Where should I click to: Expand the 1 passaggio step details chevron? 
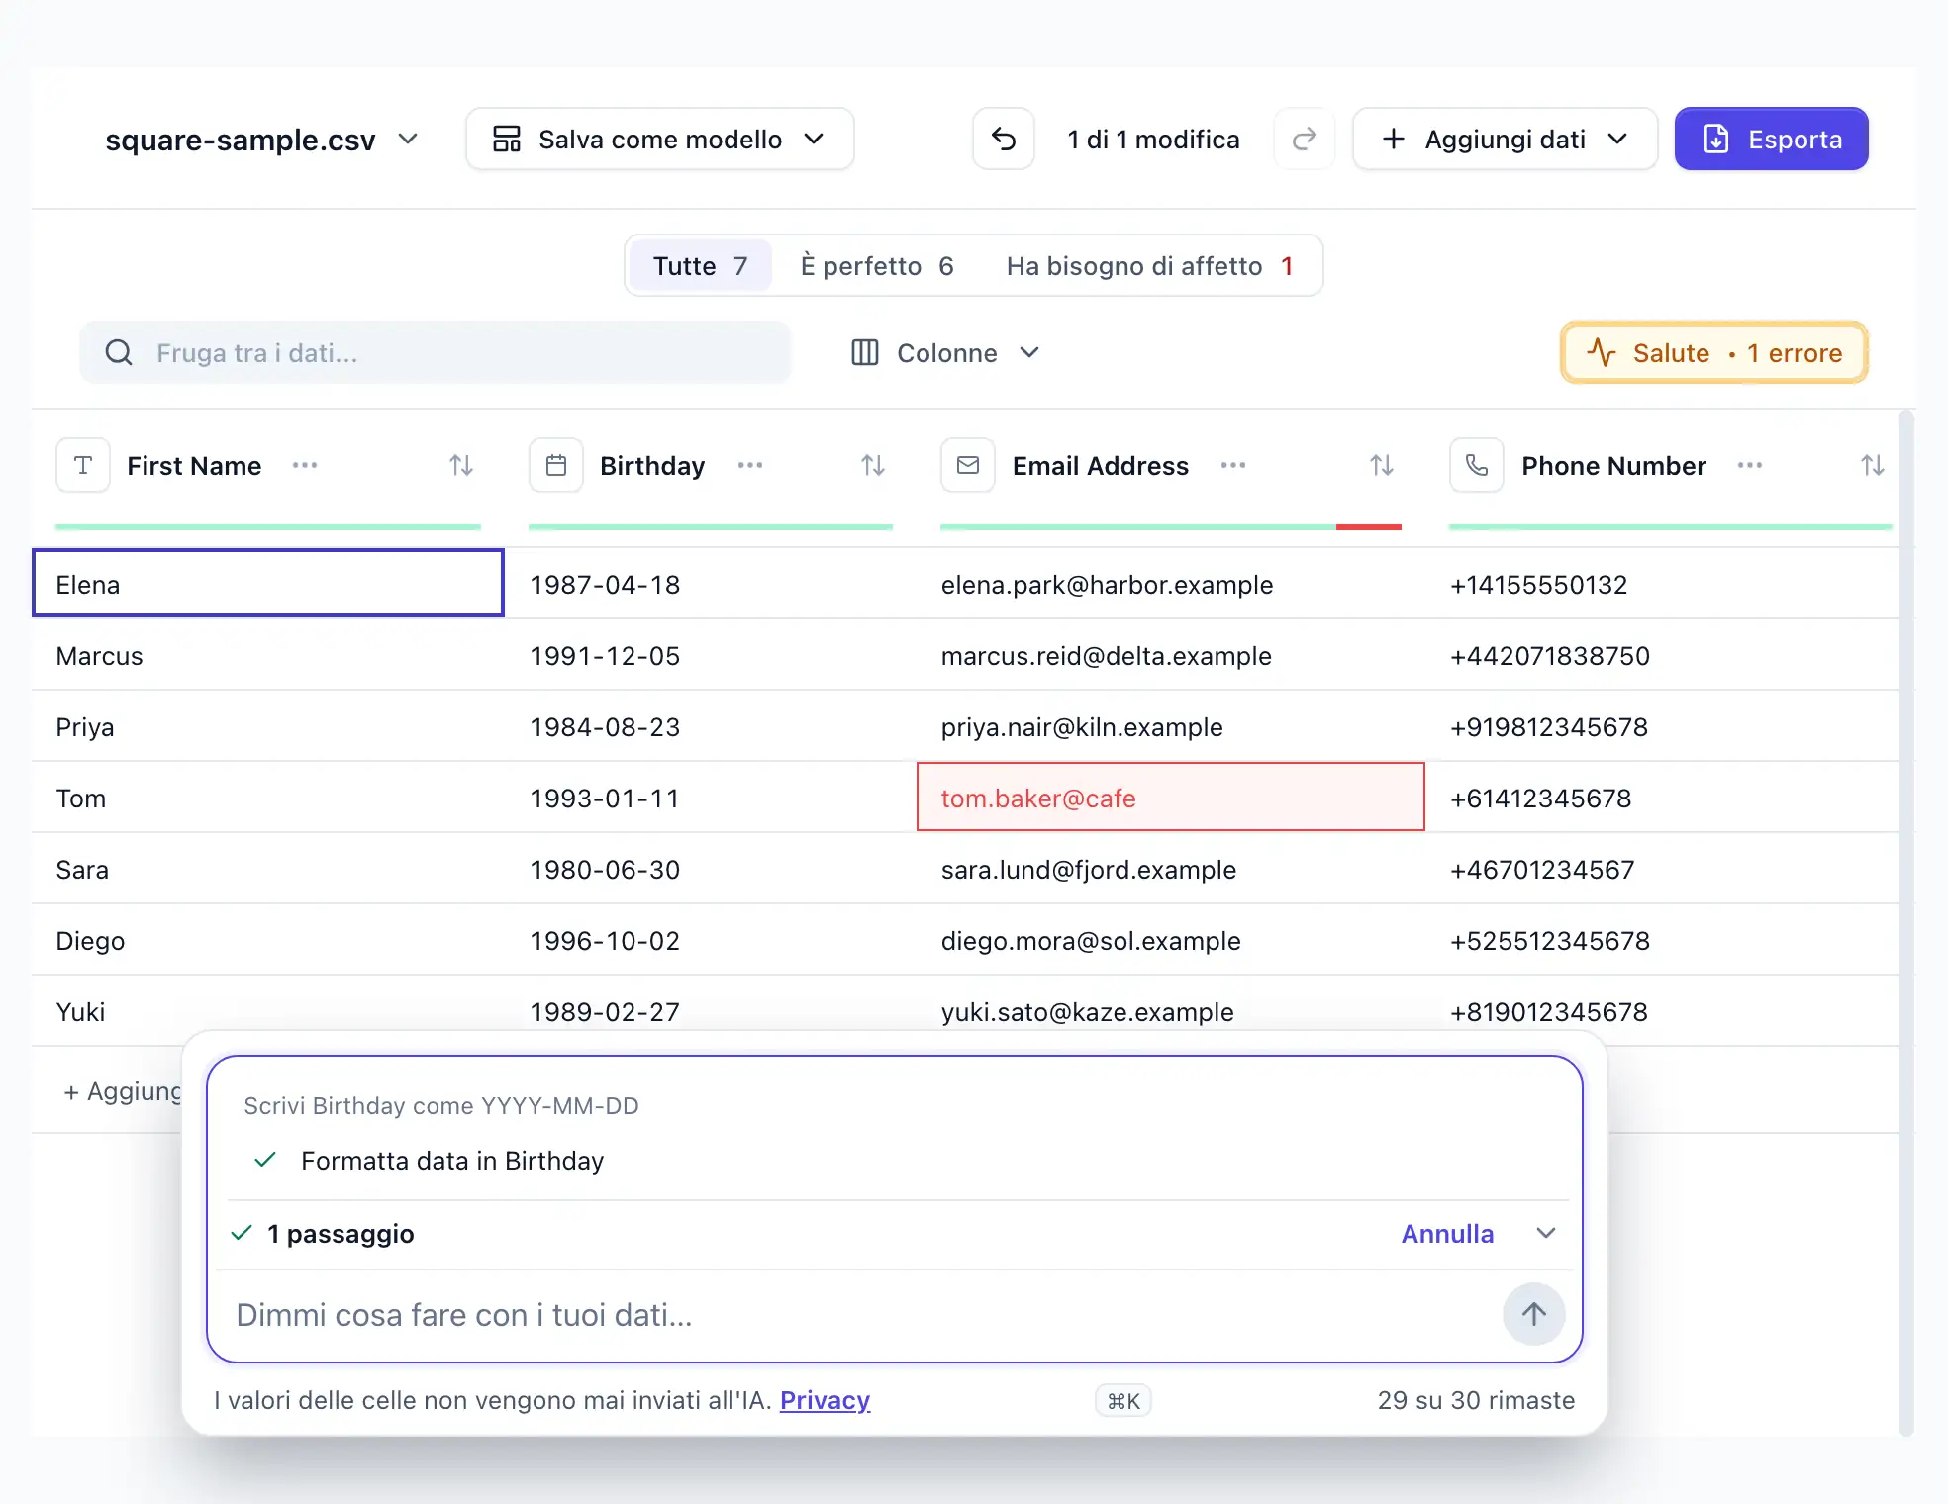click(1546, 1233)
